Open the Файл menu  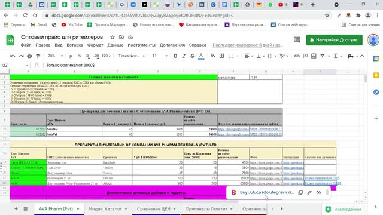(x=26, y=45)
